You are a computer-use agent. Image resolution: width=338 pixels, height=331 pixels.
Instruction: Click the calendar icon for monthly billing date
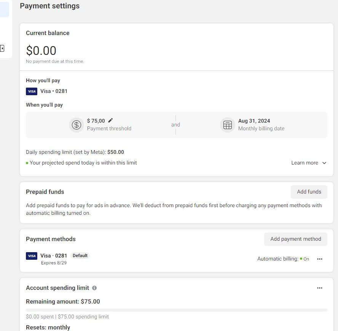(x=227, y=125)
